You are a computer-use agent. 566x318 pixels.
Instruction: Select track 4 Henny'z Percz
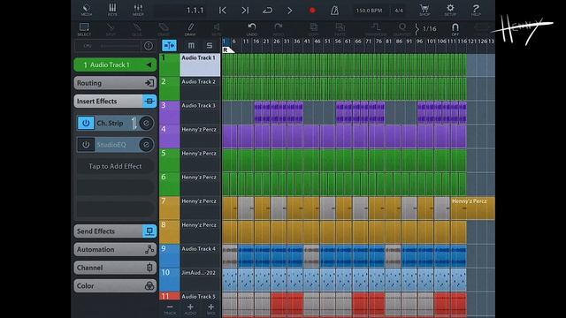click(200, 136)
